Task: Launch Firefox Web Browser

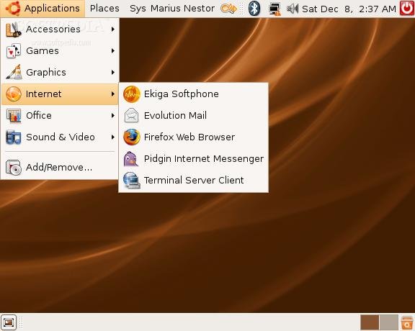Action: [x=194, y=137]
